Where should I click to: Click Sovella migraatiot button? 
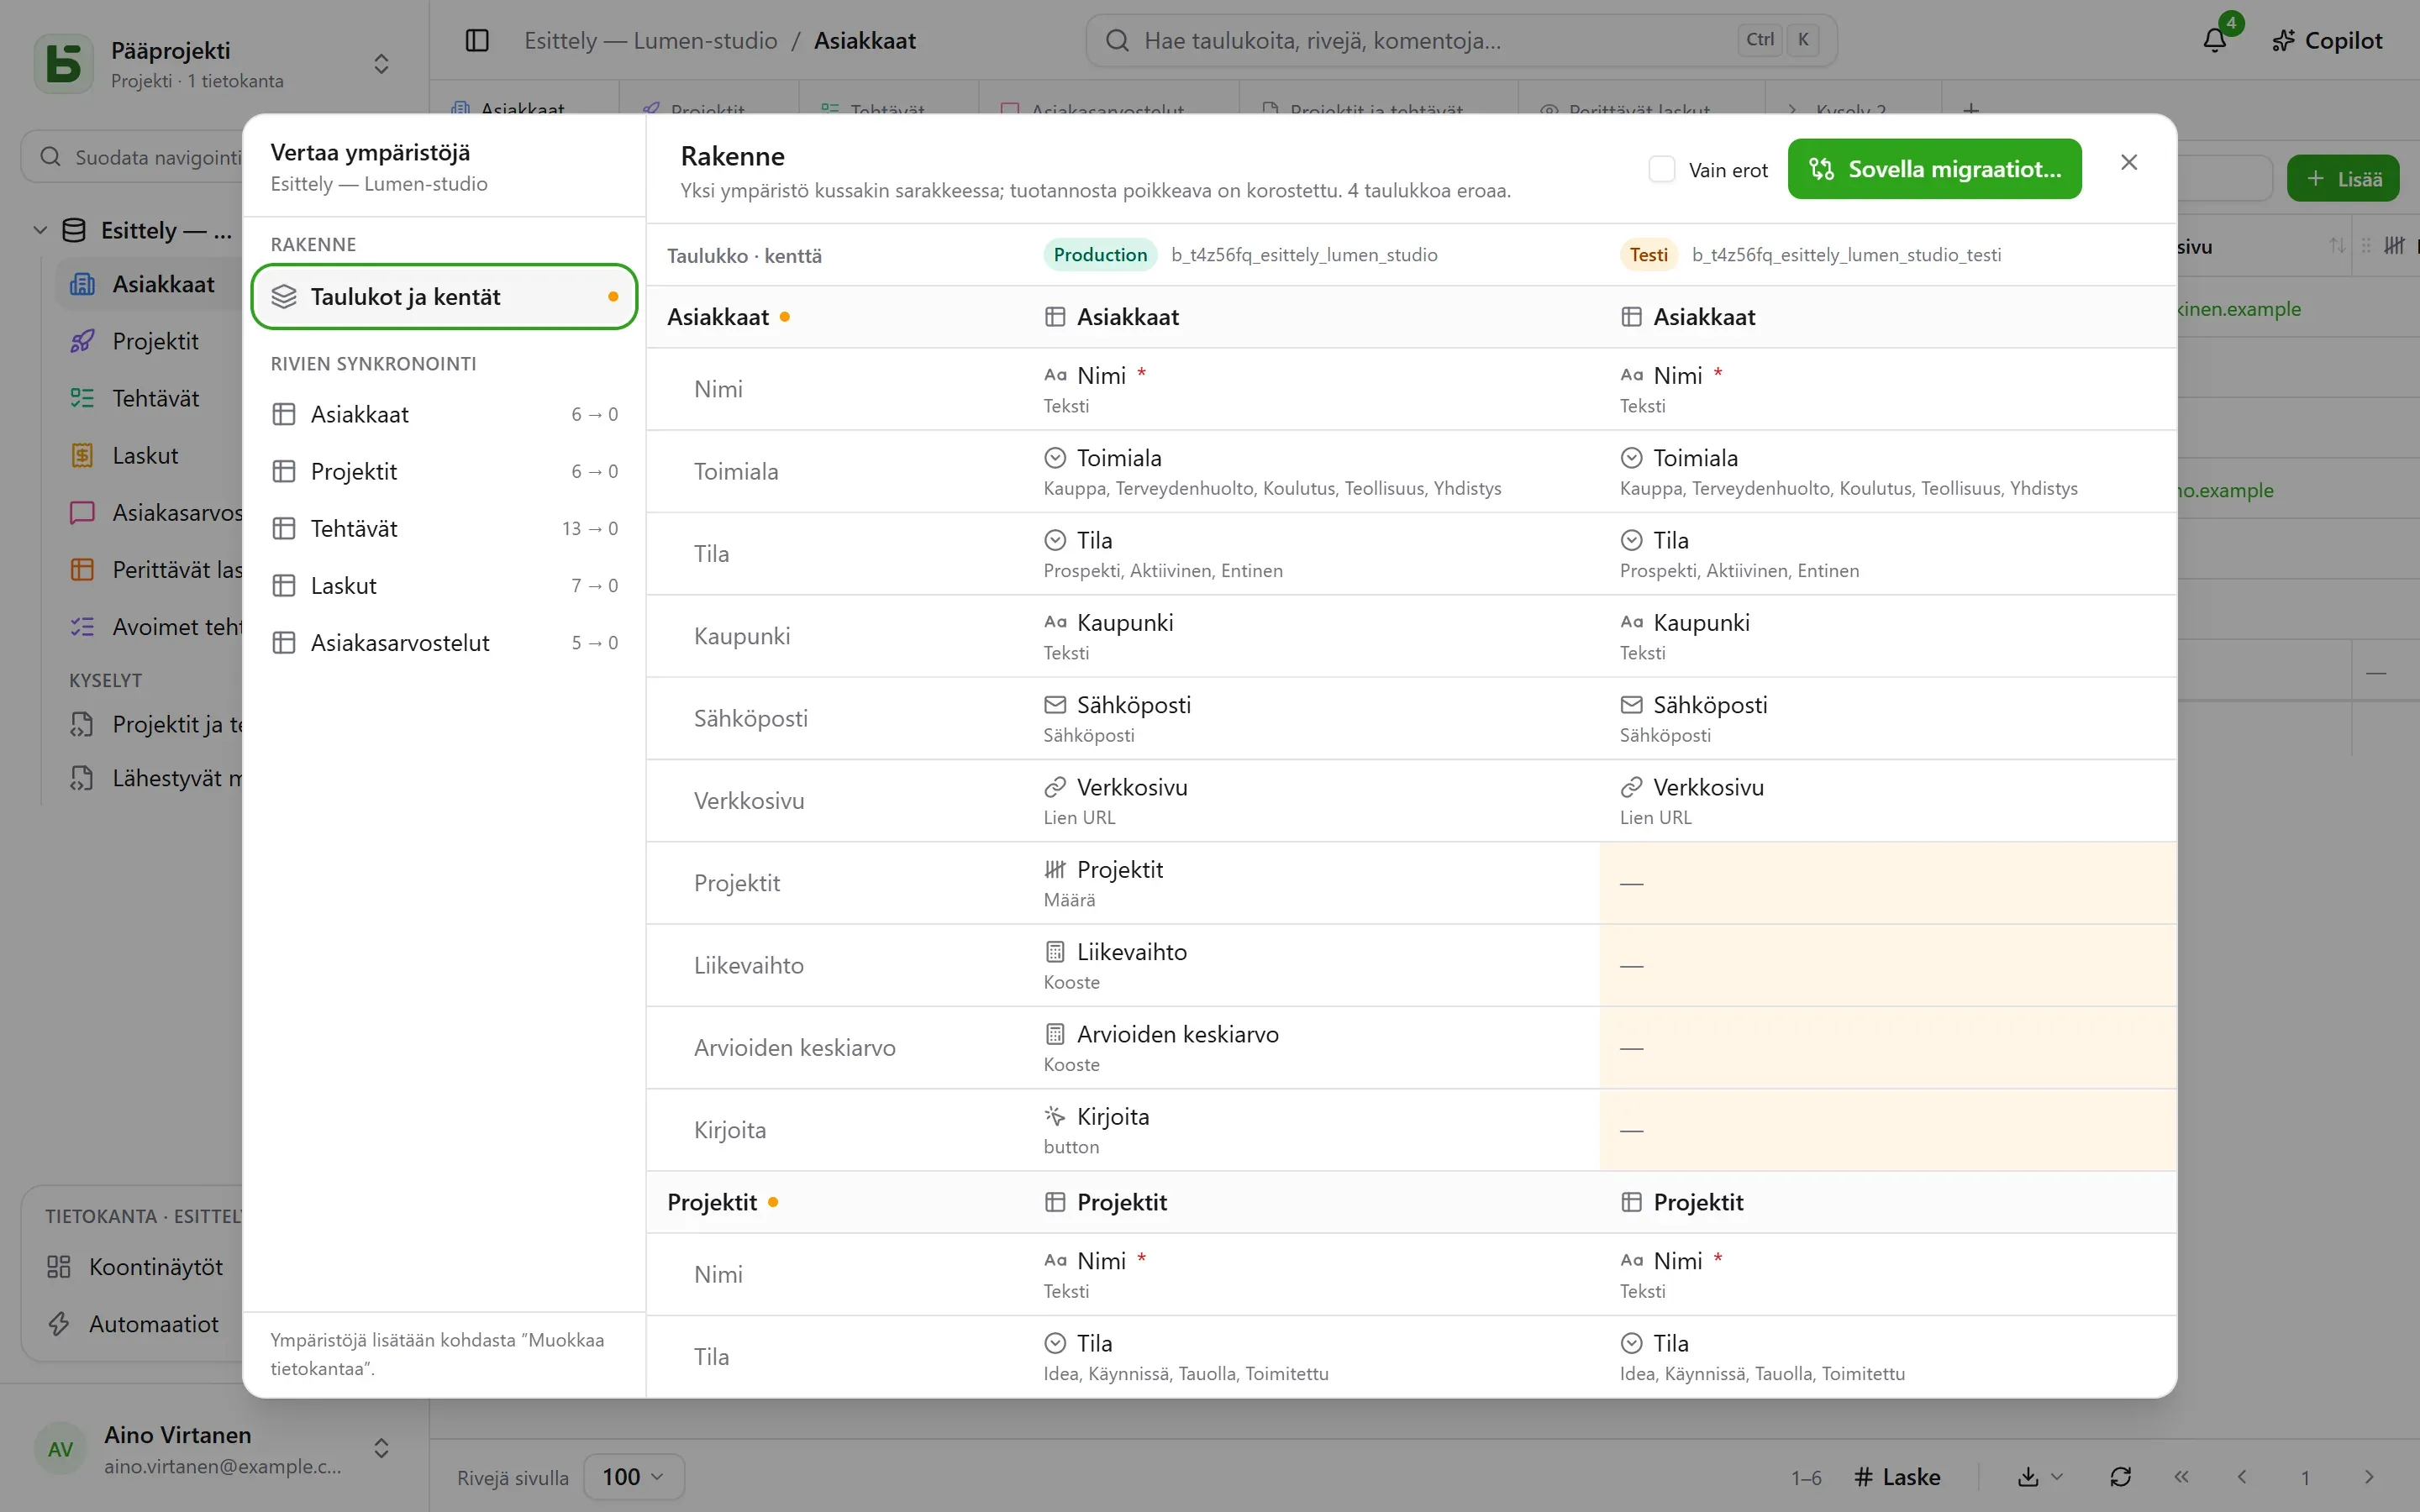tap(1934, 169)
